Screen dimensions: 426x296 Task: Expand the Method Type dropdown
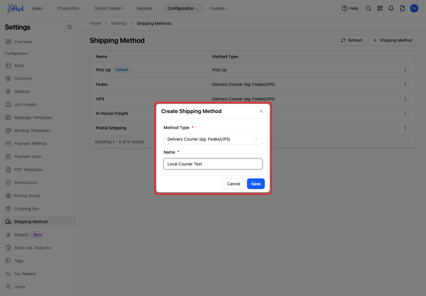click(x=213, y=139)
